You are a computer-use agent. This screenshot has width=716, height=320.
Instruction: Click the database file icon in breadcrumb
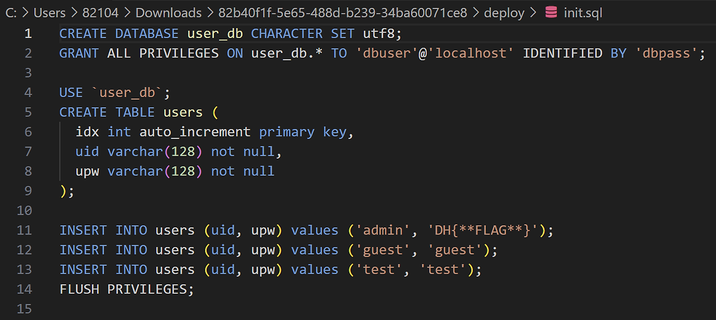pos(551,12)
